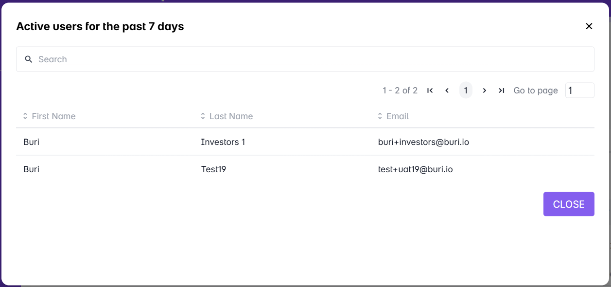Focus the Search text field

coord(311,59)
